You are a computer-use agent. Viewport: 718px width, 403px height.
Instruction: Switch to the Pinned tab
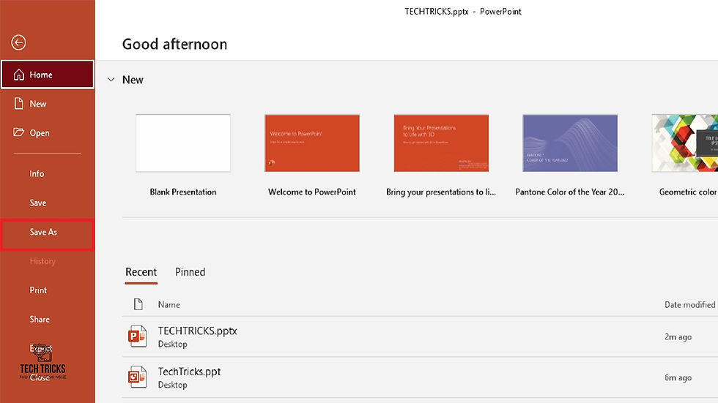[190, 272]
